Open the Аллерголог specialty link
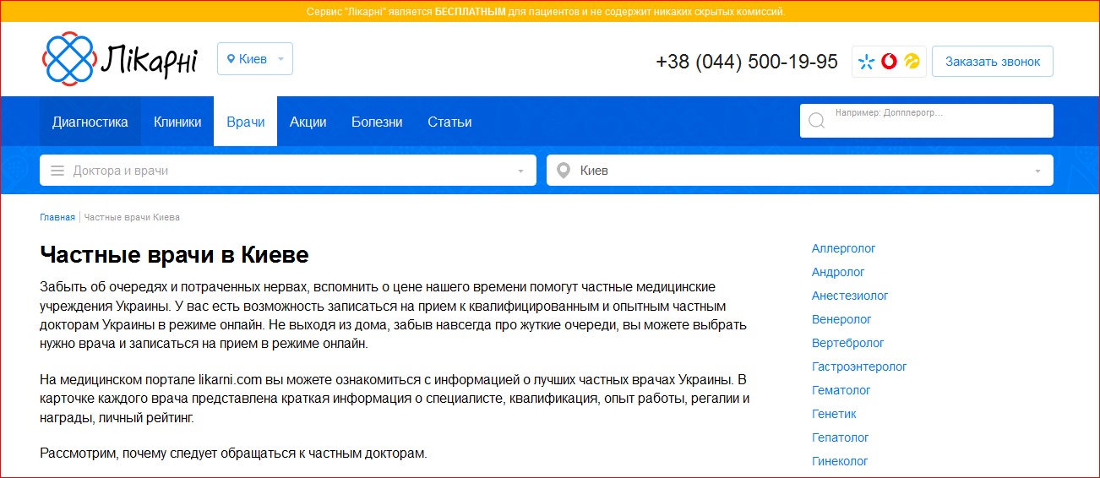The image size is (1100, 478). pos(843,248)
